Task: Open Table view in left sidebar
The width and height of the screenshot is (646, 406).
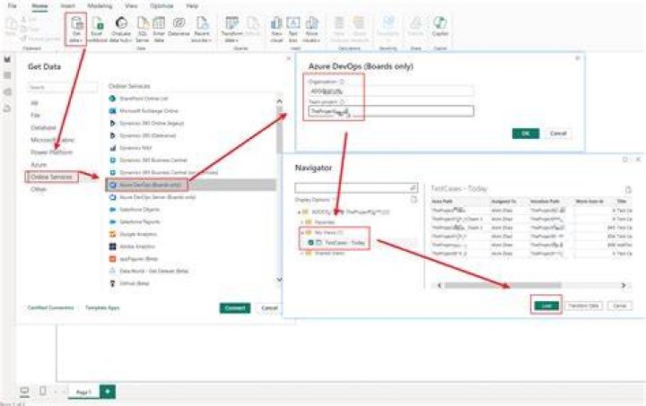Action: click(7, 75)
